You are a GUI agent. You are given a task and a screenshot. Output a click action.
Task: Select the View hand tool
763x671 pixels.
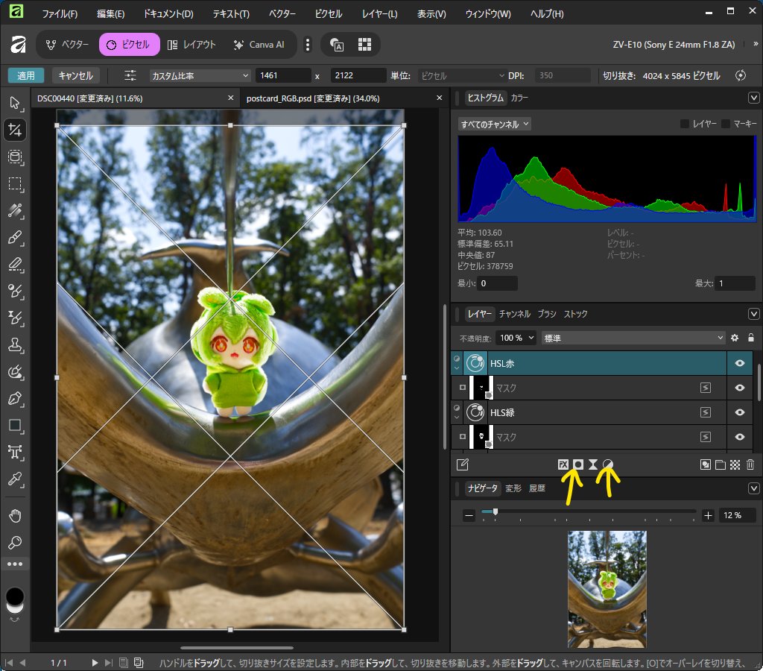pyautogui.click(x=15, y=516)
